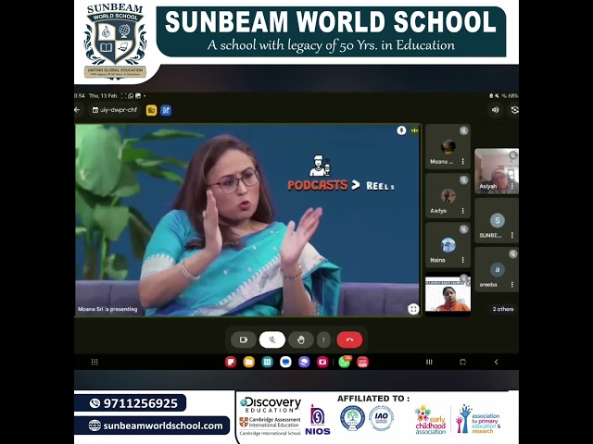Viewport: 593px width, 444px height.
Task: Toggle the speaker audio output icon
Action: click(495, 110)
